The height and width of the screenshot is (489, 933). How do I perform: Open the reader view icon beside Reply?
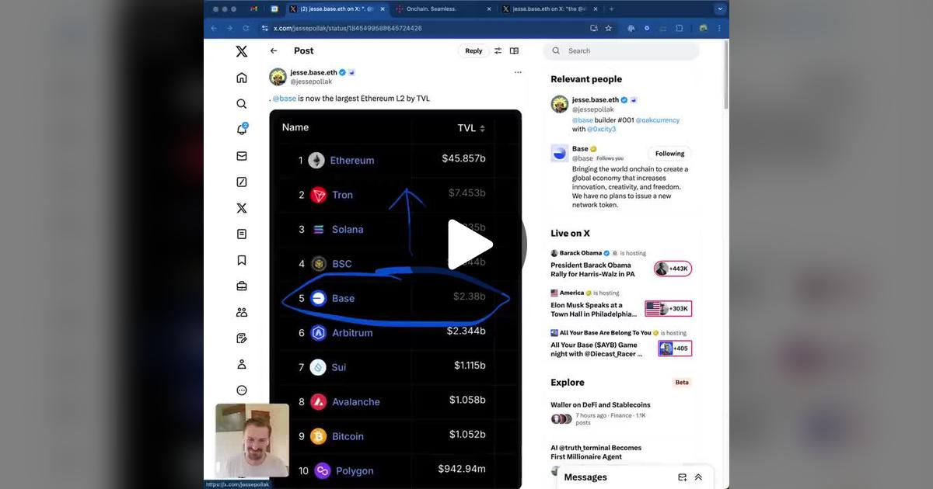[514, 51]
